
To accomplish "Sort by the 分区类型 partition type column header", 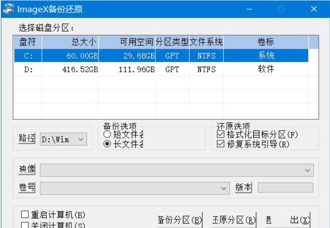I will point(172,42).
